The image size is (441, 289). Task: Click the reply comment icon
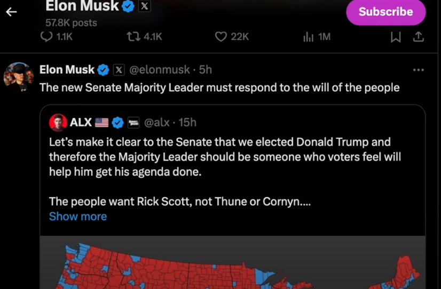[x=47, y=37]
